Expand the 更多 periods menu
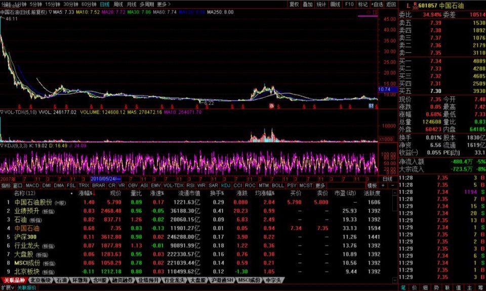The width and height of the screenshot is (486, 291). pyautogui.click(x=163, y=4)
